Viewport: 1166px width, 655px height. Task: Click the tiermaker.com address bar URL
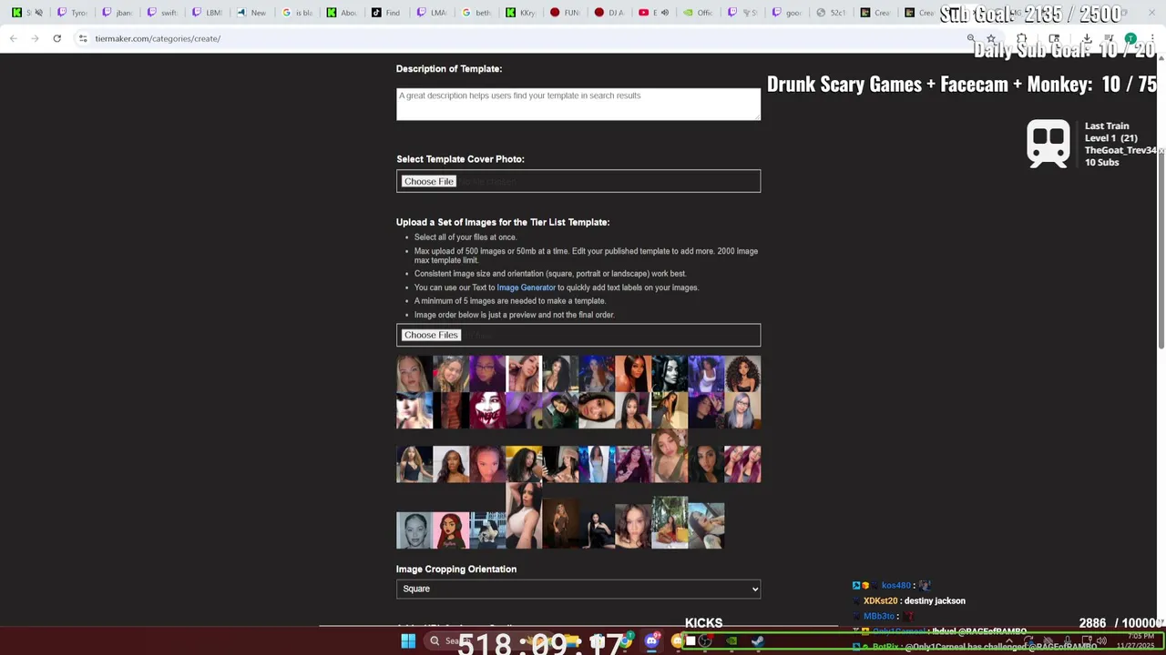pos(158,38)
